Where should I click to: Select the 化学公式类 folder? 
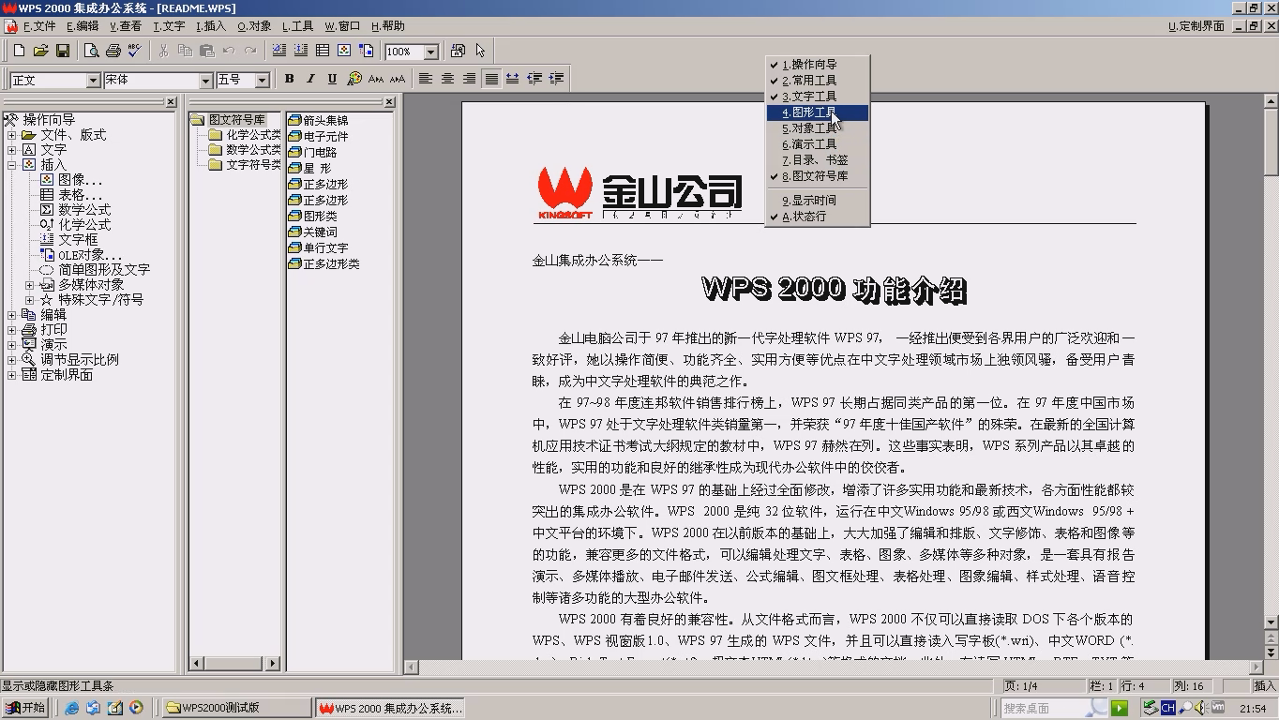(245, 135)
